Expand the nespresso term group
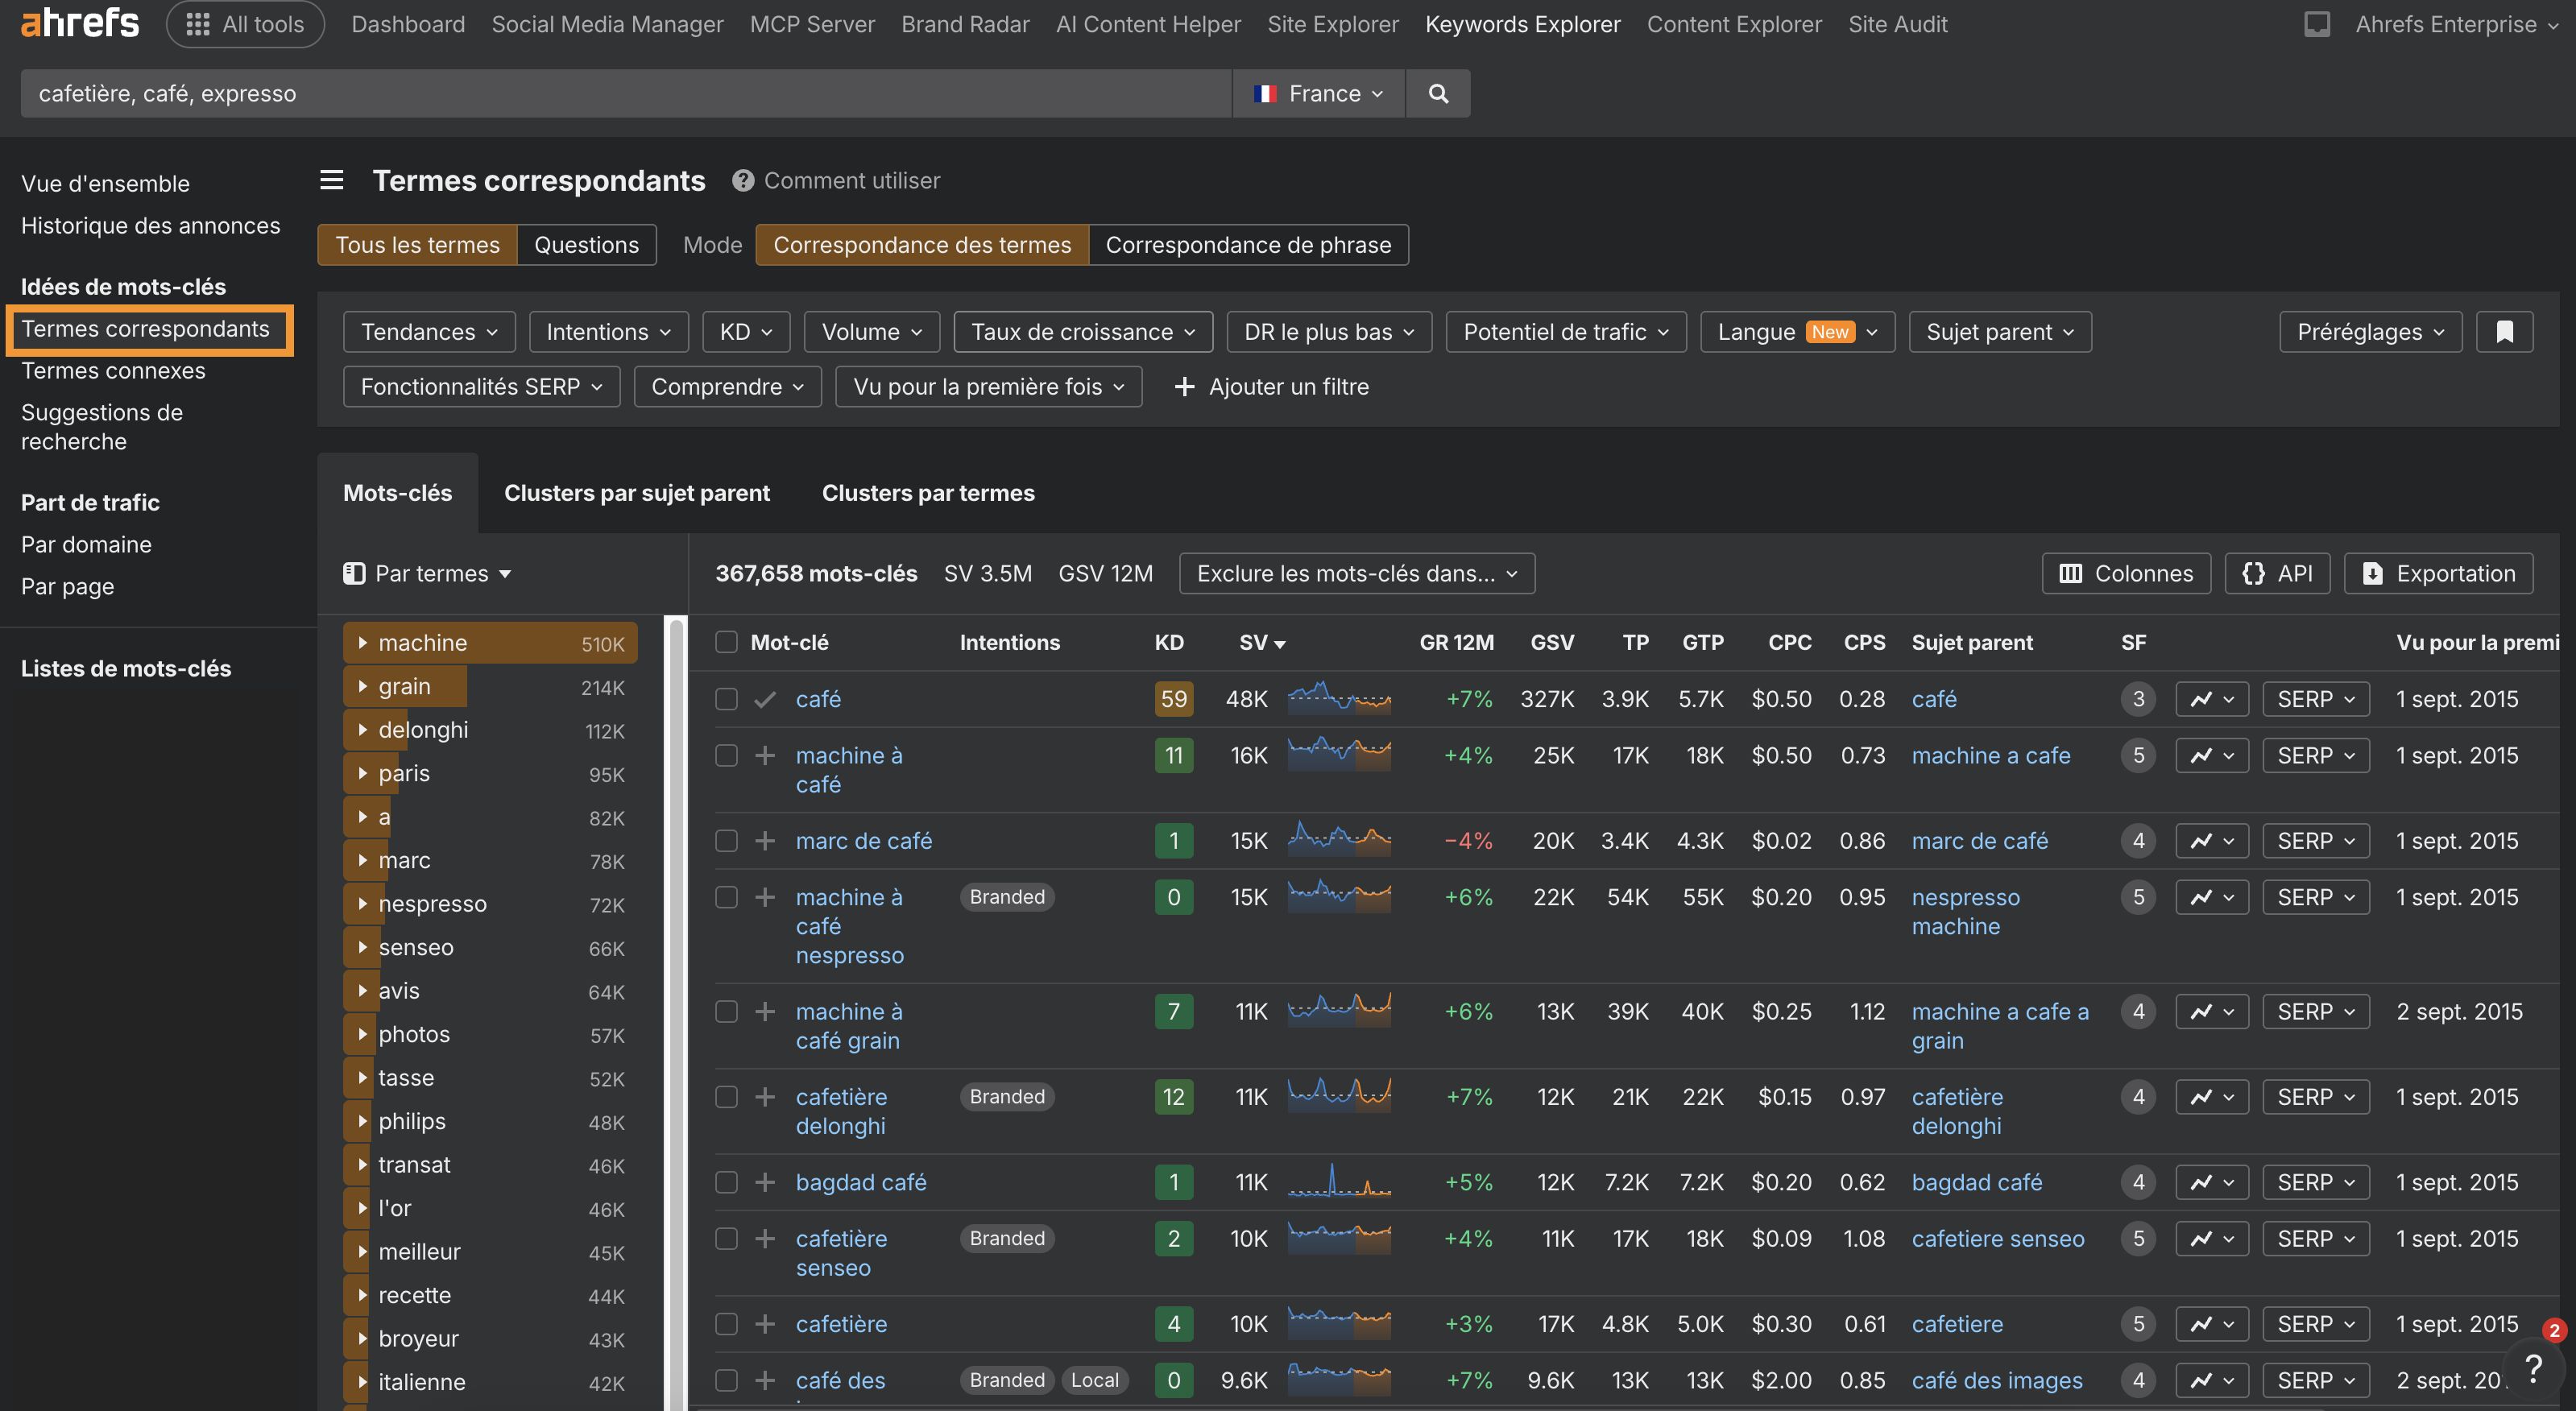Screen dimensions: 2576x1411 362,904
